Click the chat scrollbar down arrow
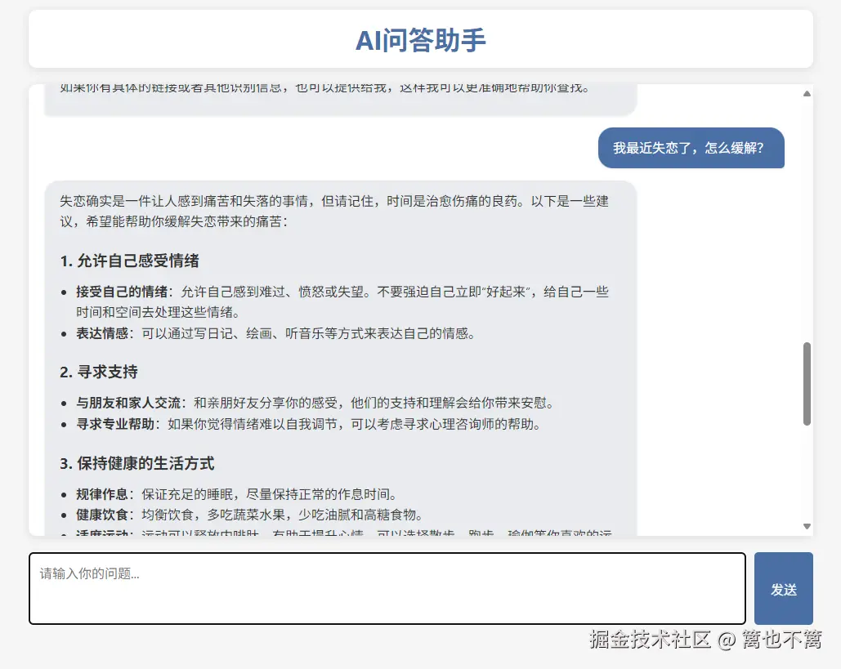This screenshot has width=841, height=669. 807,526
